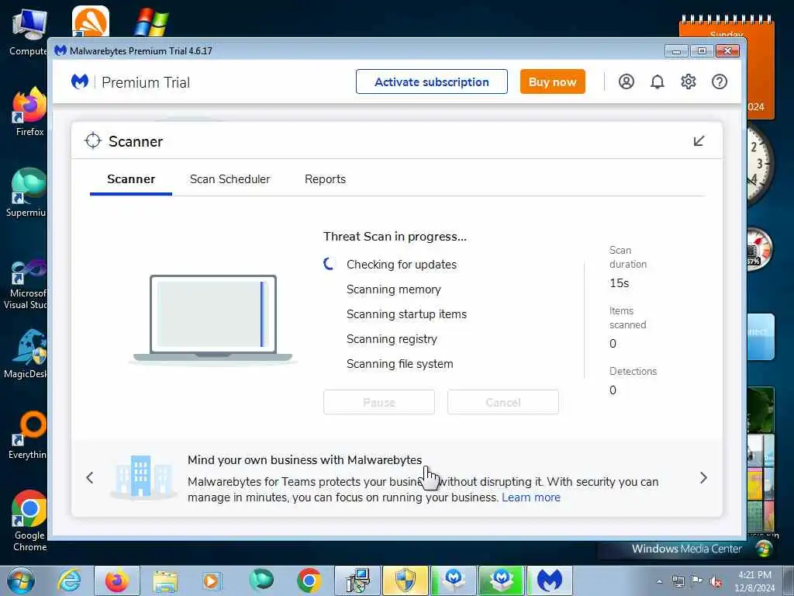Pause the threat scan
Image resolution: width=794 pixels, height=596 pixels.
(378, 402)
